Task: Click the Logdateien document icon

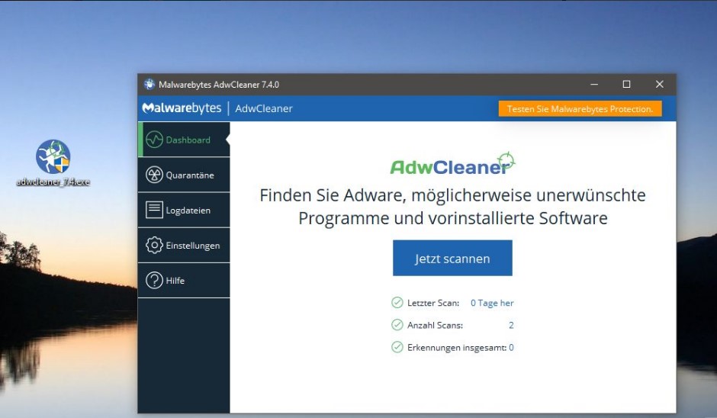Action: pyautogui.click(x=154, y=210)
